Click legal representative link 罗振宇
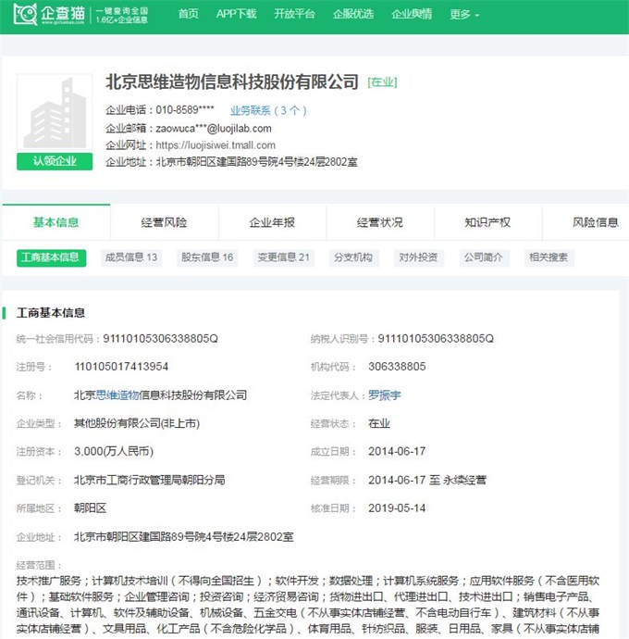The height and width of the screenshot is (639, 629). click(x=385, y=395)
